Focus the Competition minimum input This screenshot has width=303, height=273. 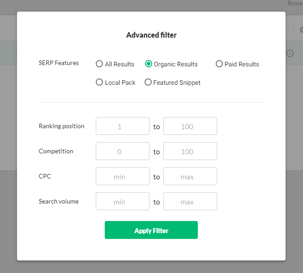122,152
